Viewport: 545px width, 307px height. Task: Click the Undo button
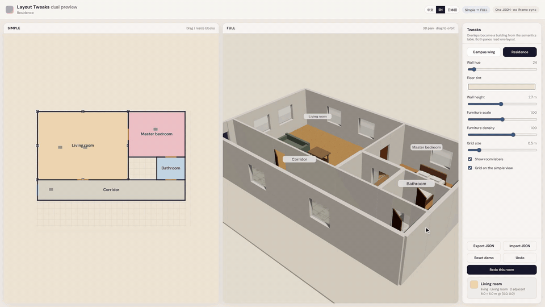point(519,258)
